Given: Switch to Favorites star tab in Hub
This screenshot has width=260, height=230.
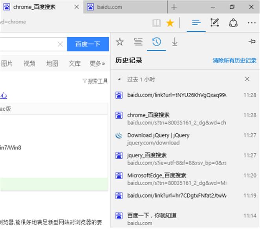Looking at the screenshot, I should 120,42.
